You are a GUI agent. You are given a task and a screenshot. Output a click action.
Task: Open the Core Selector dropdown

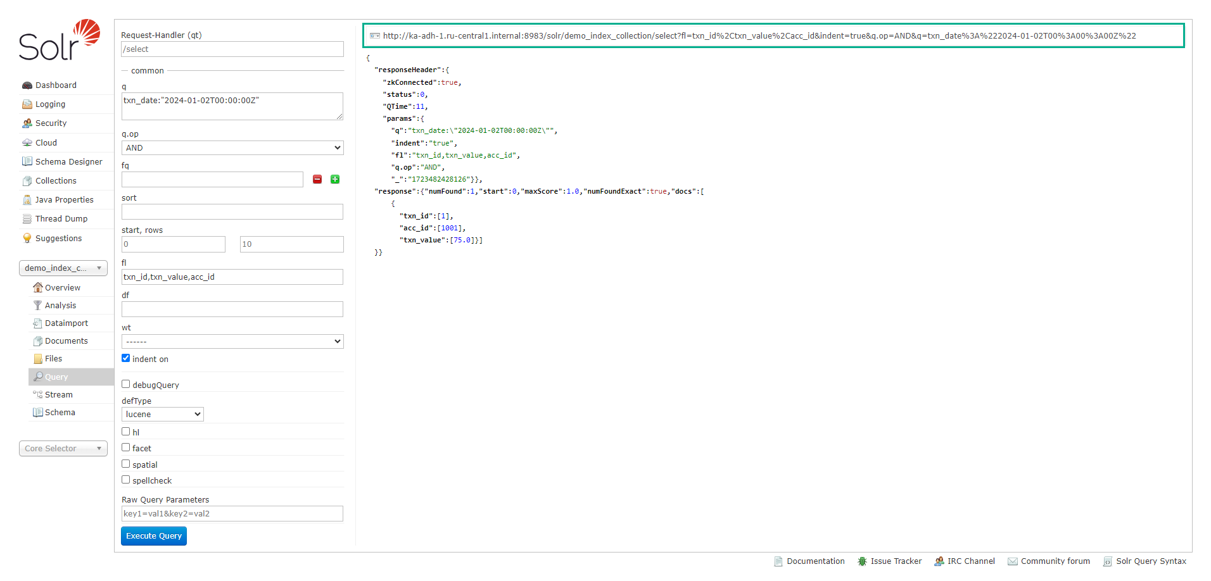(x=63, y=449)
